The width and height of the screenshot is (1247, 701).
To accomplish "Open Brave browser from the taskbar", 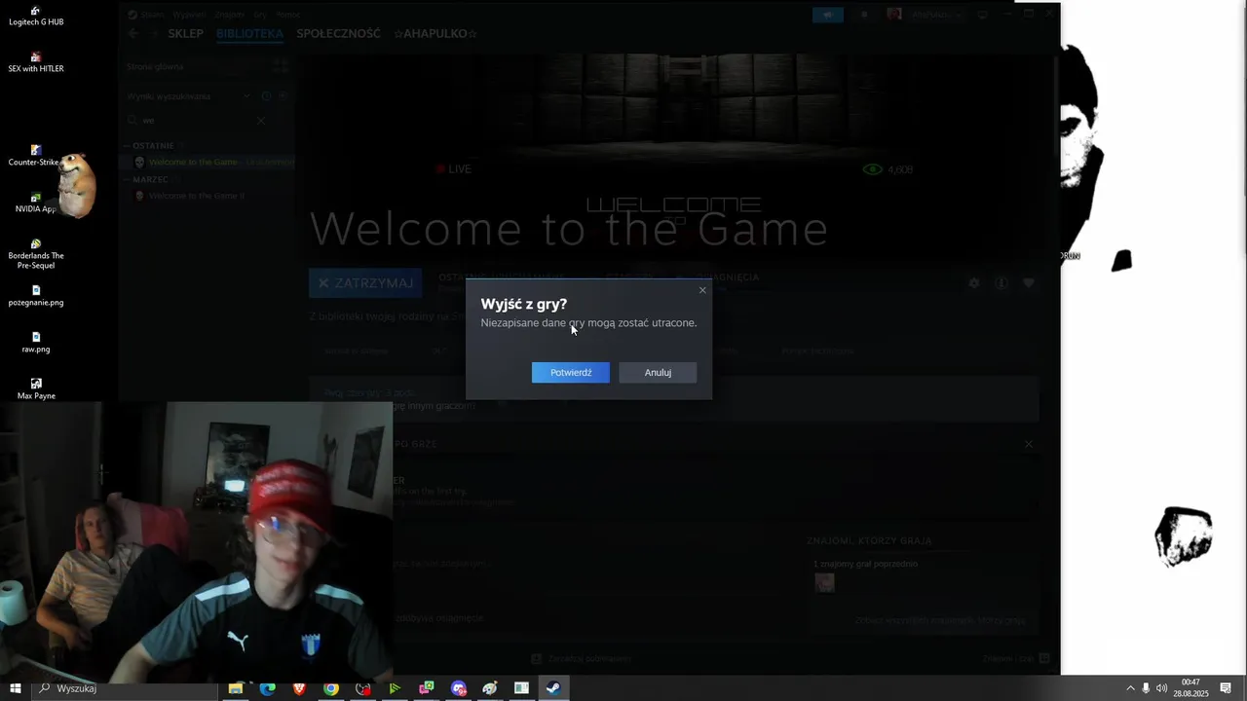I will [299, 688].
